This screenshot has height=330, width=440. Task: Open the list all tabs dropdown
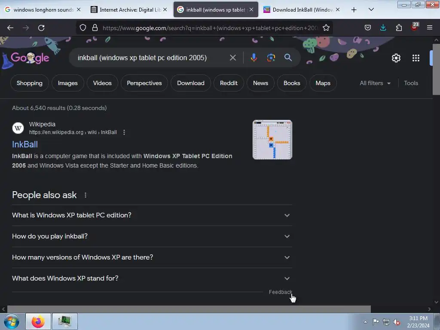tap(371, 9)
